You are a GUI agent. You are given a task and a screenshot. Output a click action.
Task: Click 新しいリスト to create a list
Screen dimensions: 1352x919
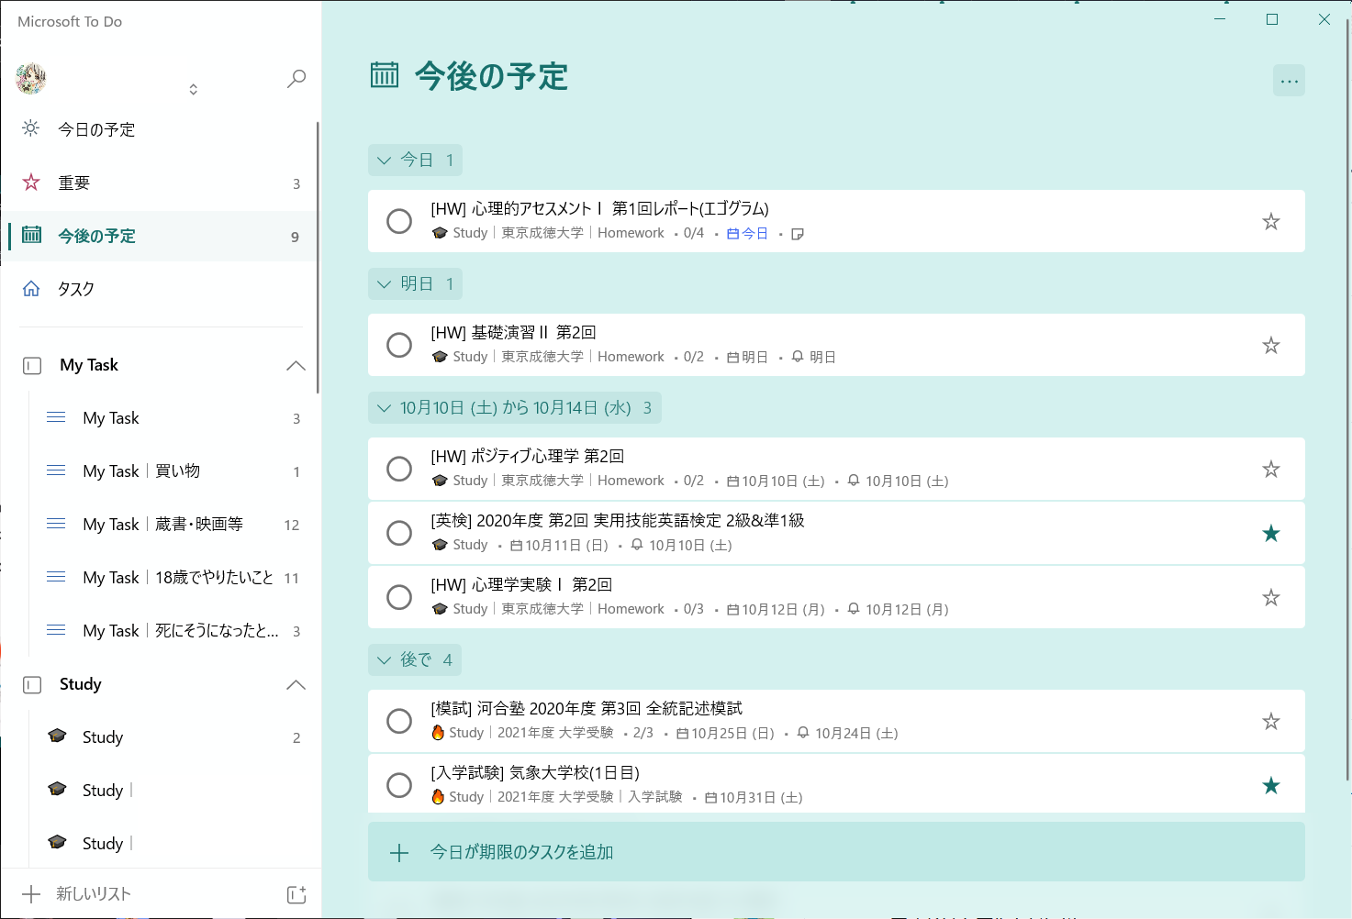point(93,894)
